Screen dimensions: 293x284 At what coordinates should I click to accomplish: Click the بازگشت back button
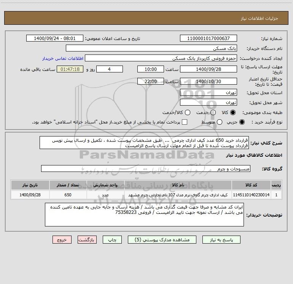tap(87, 240)
